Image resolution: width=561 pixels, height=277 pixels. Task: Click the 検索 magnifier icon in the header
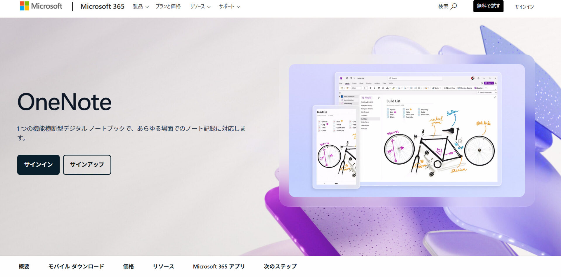click(x=453, y=6)
